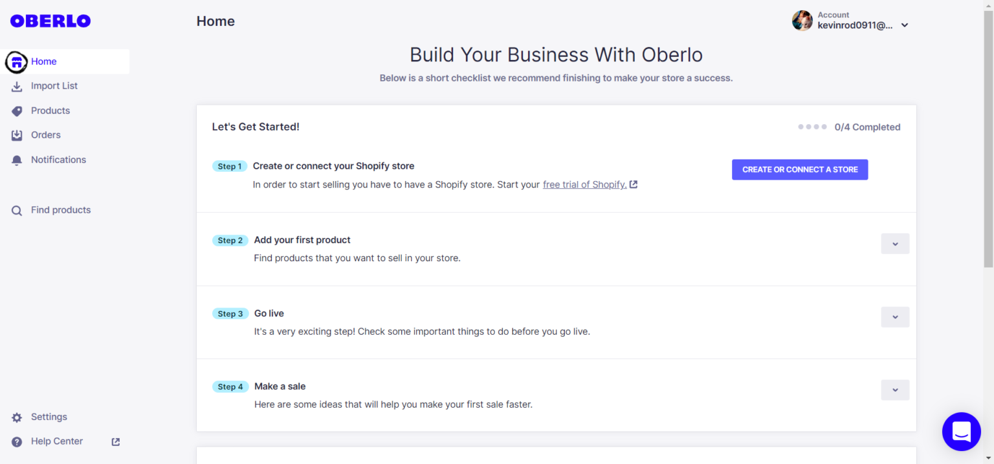
Task: Open the Products section from the sidebar
Action: 50,110
